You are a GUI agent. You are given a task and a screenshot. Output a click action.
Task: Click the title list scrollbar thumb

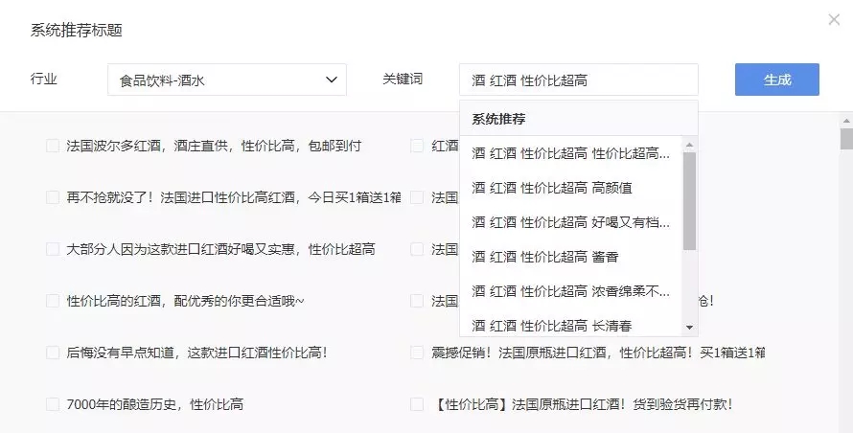846,139
